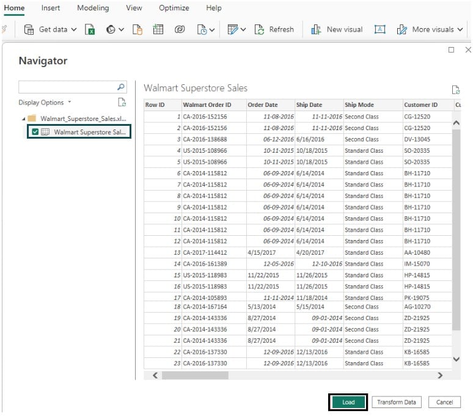Click Walmart Superstore Sales preview title
Screen dimensions: 473x416
[196, 88]
